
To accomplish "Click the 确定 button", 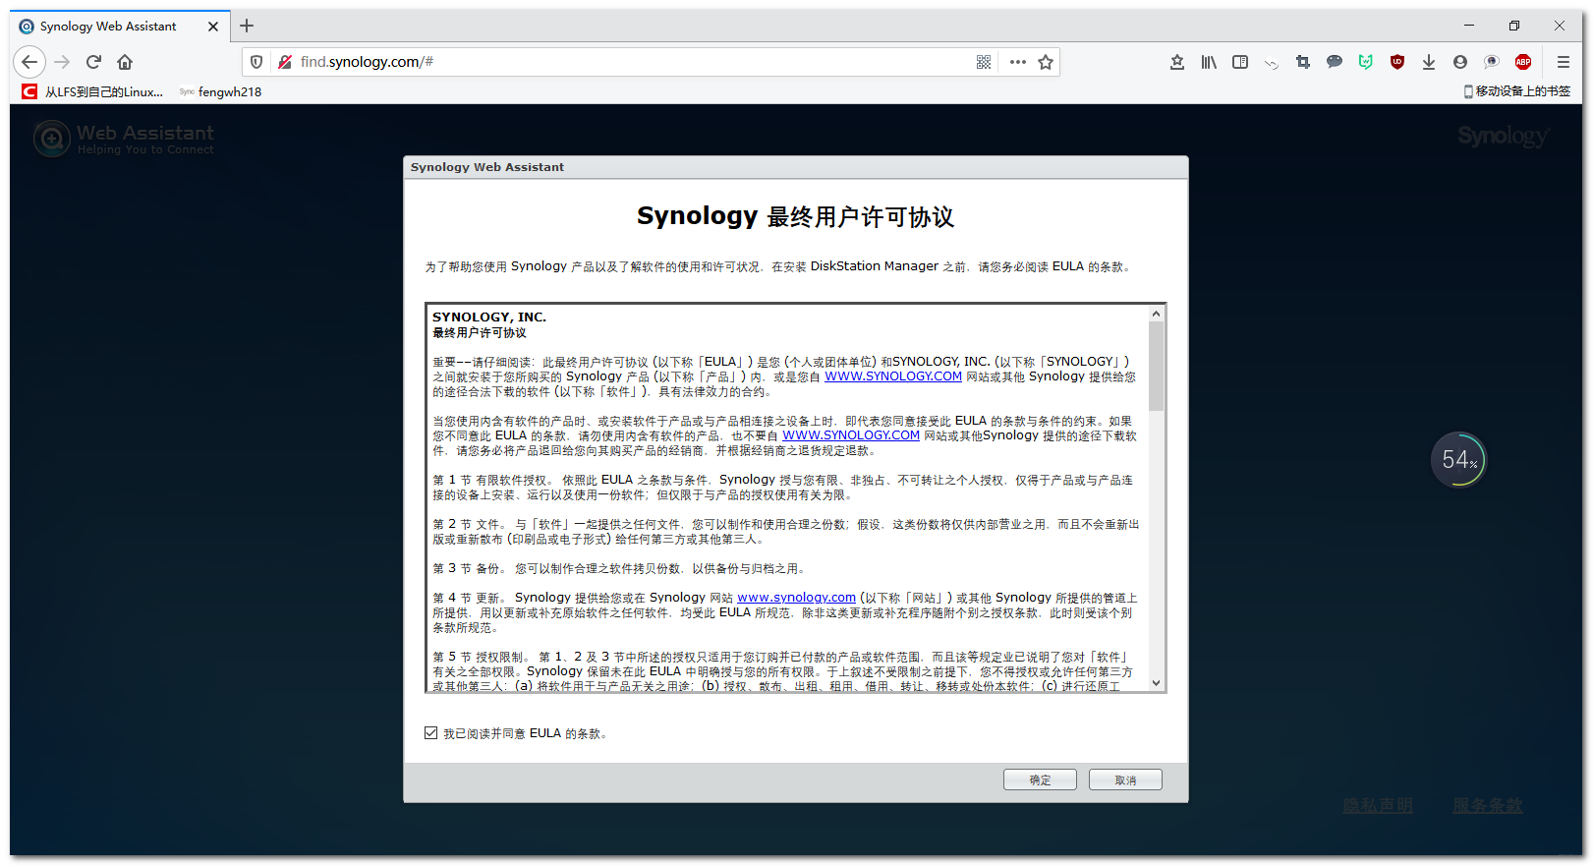I will click(x=1040, y=779).
